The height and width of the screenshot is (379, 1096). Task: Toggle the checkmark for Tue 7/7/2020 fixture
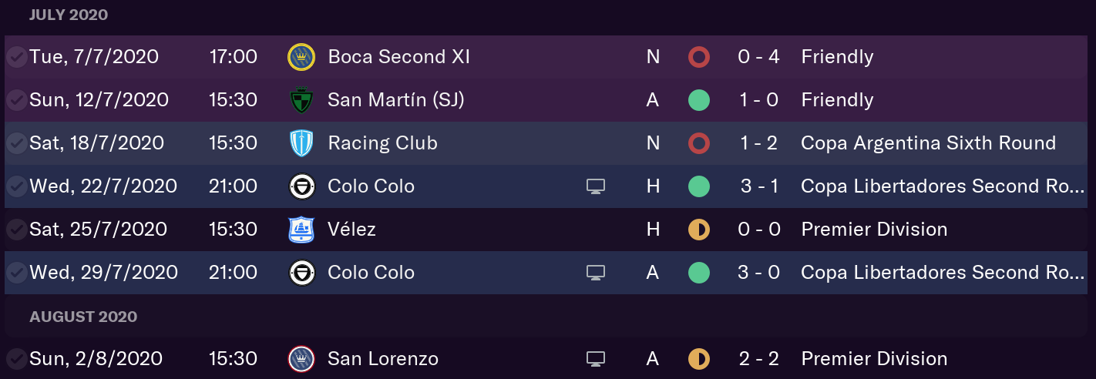(17, 57)
